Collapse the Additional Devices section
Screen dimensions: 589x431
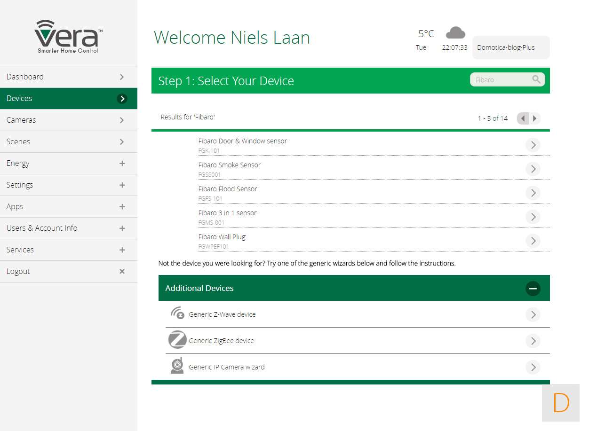click(x=533, y=288)
